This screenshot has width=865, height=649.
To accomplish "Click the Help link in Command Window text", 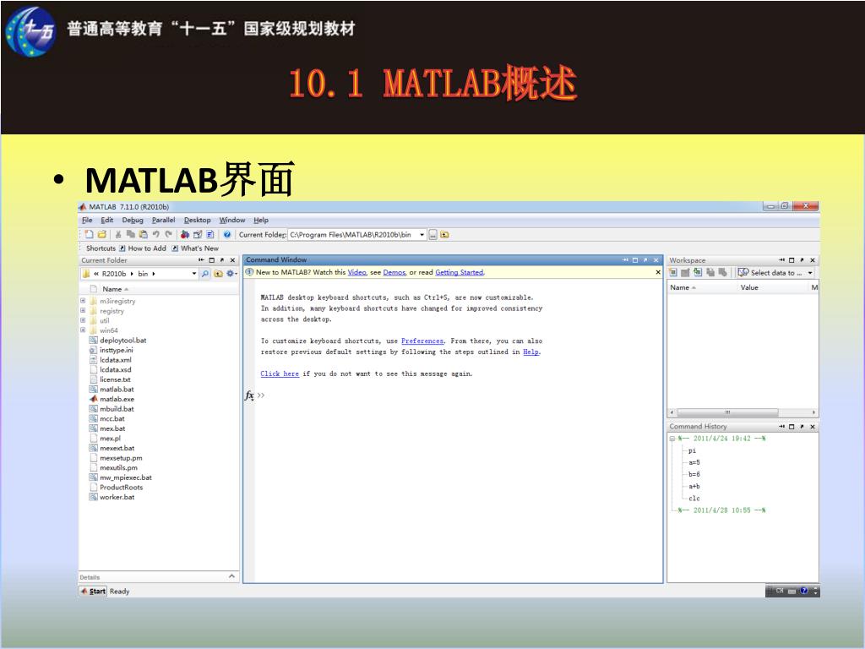I will pos(530,352).
